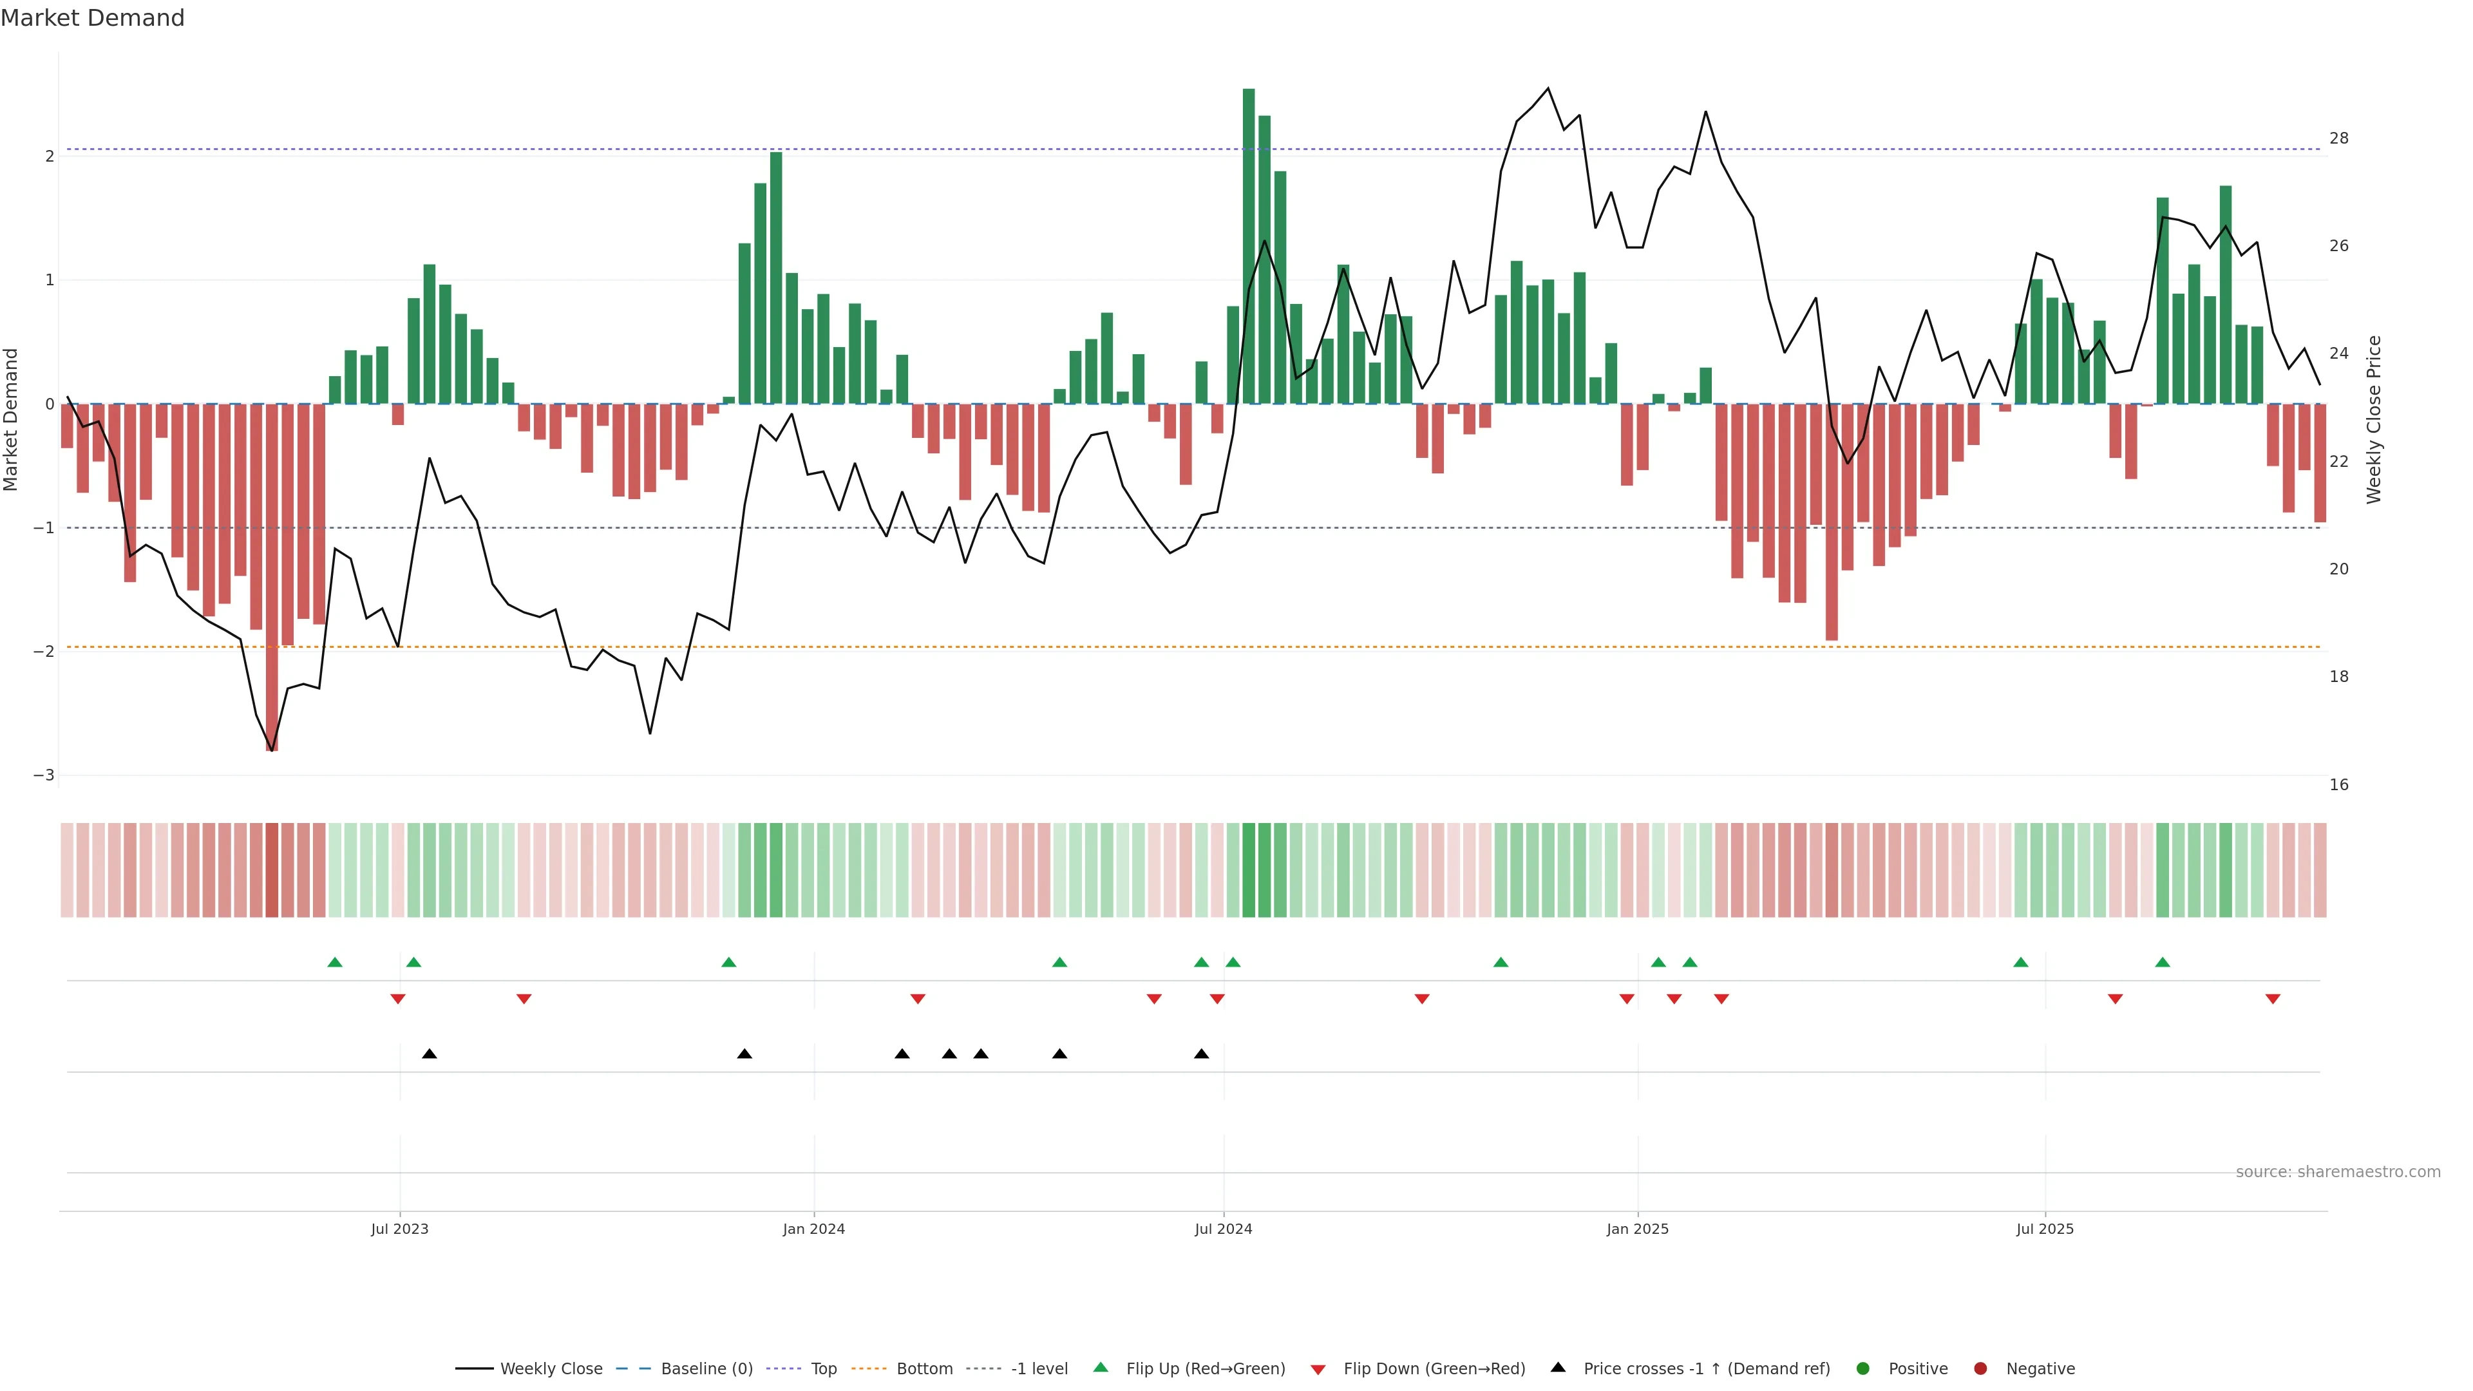Click Jan 2025 x-axis label
Screen dimensions: 2473x1391
[x=1638, y=1229]
